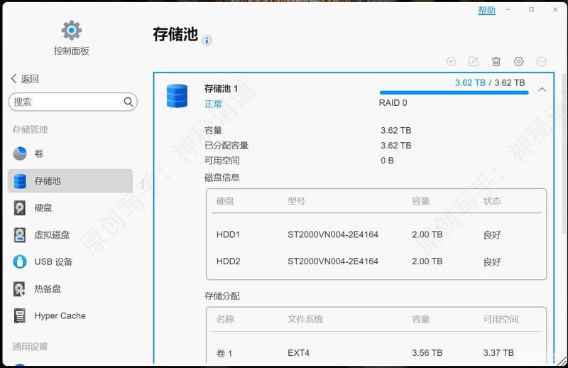The image size is (568, 368).
Task: Click the 卷 1 volume row name
Action: point(224,353)
